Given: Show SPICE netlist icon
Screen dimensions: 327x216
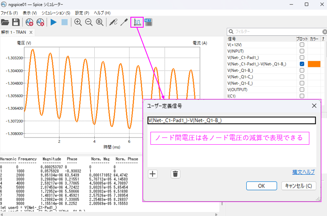Looking at the screenshot, I should [x=148, y=22].
